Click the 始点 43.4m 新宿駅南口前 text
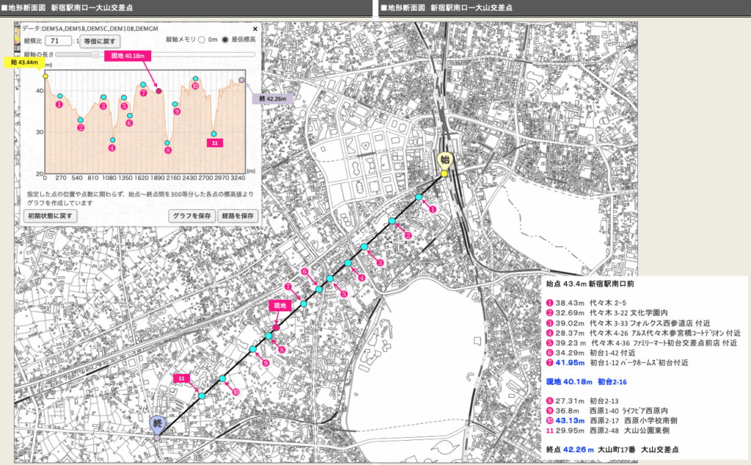 pyautogui.click(x=590, y=284)
